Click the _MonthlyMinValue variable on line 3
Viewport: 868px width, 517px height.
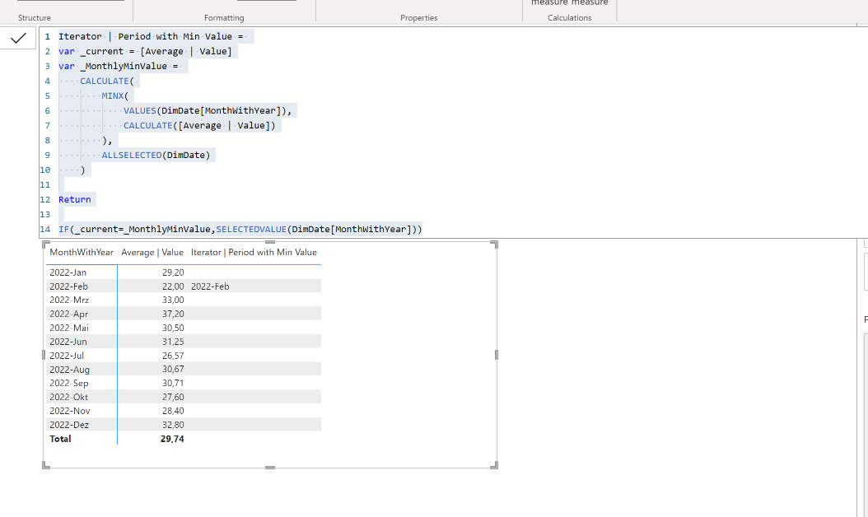pyautogui.click(x=124, y=66)
